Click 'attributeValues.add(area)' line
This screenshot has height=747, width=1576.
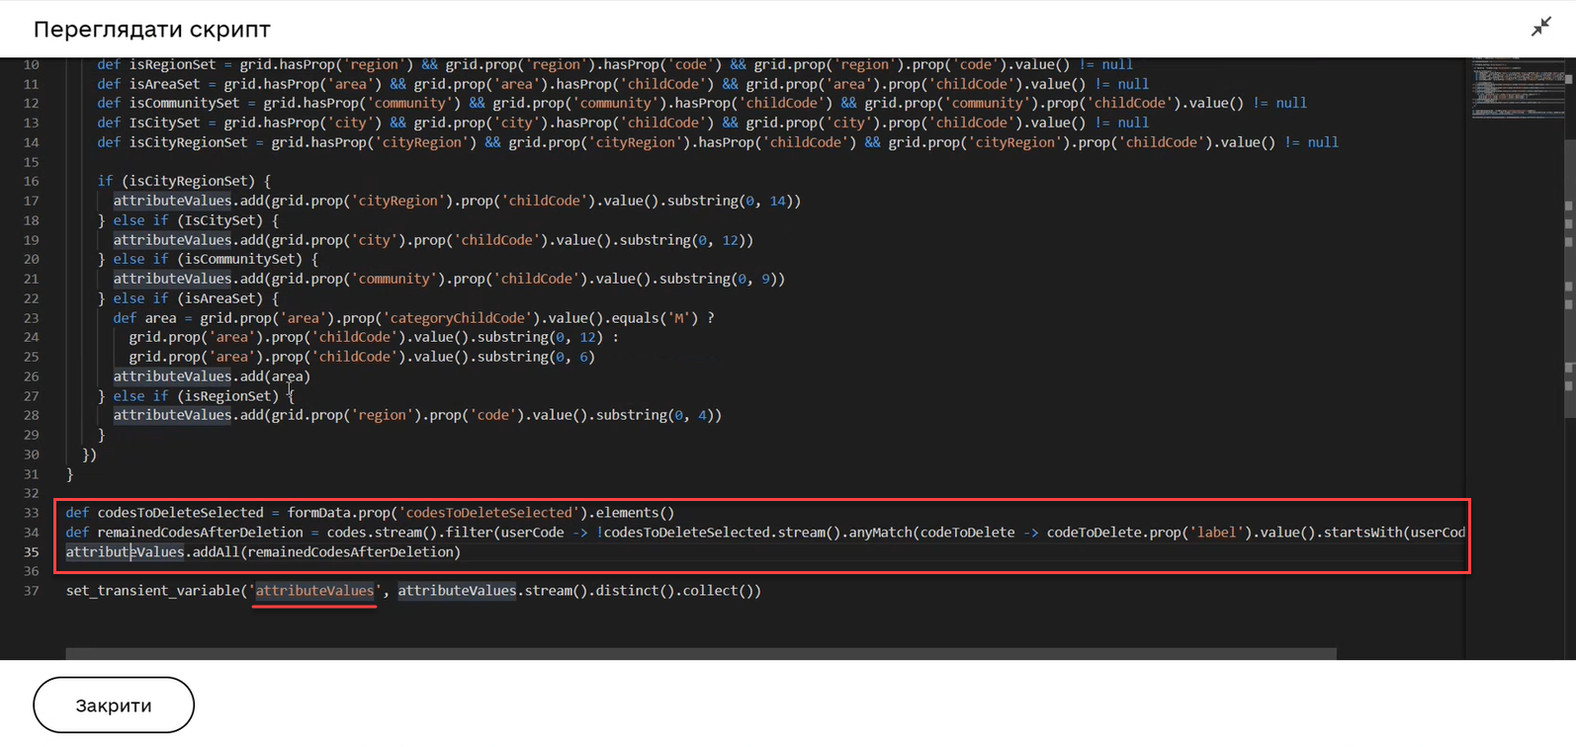(212, 376)
